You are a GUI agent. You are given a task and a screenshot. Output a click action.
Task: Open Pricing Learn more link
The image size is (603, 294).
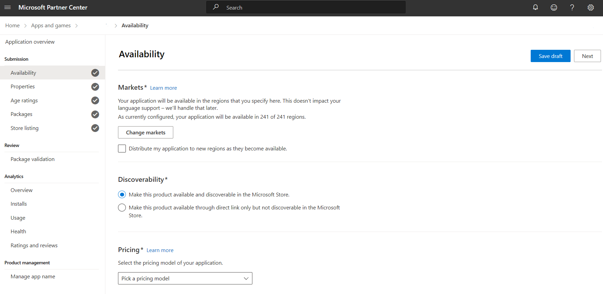[x=160, y=250]
